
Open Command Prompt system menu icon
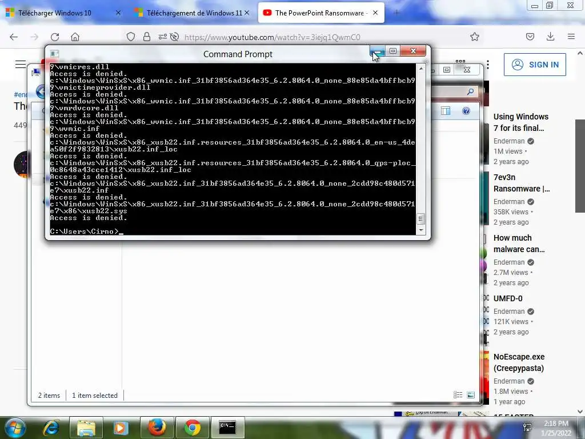(54, 54)
